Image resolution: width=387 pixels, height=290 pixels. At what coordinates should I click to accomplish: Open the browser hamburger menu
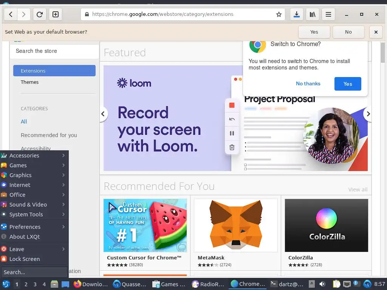(x=328, y=14)
